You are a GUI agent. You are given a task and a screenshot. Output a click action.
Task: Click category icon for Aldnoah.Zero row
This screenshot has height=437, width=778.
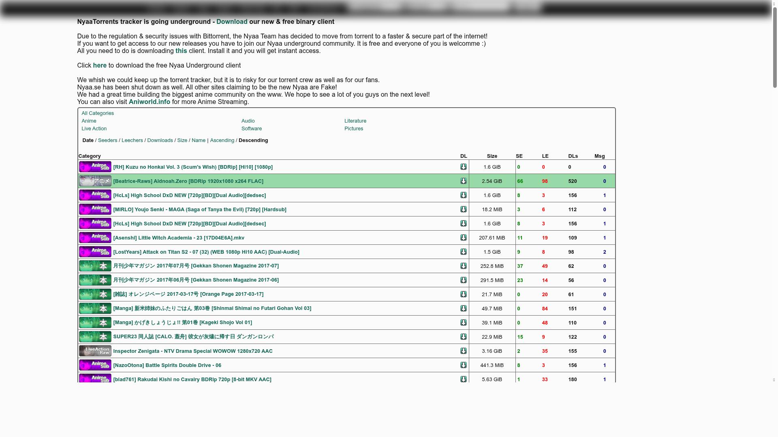(95, 181)
